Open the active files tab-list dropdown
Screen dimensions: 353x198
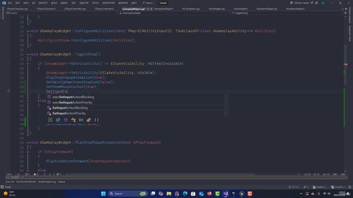(x=343, y=9)
